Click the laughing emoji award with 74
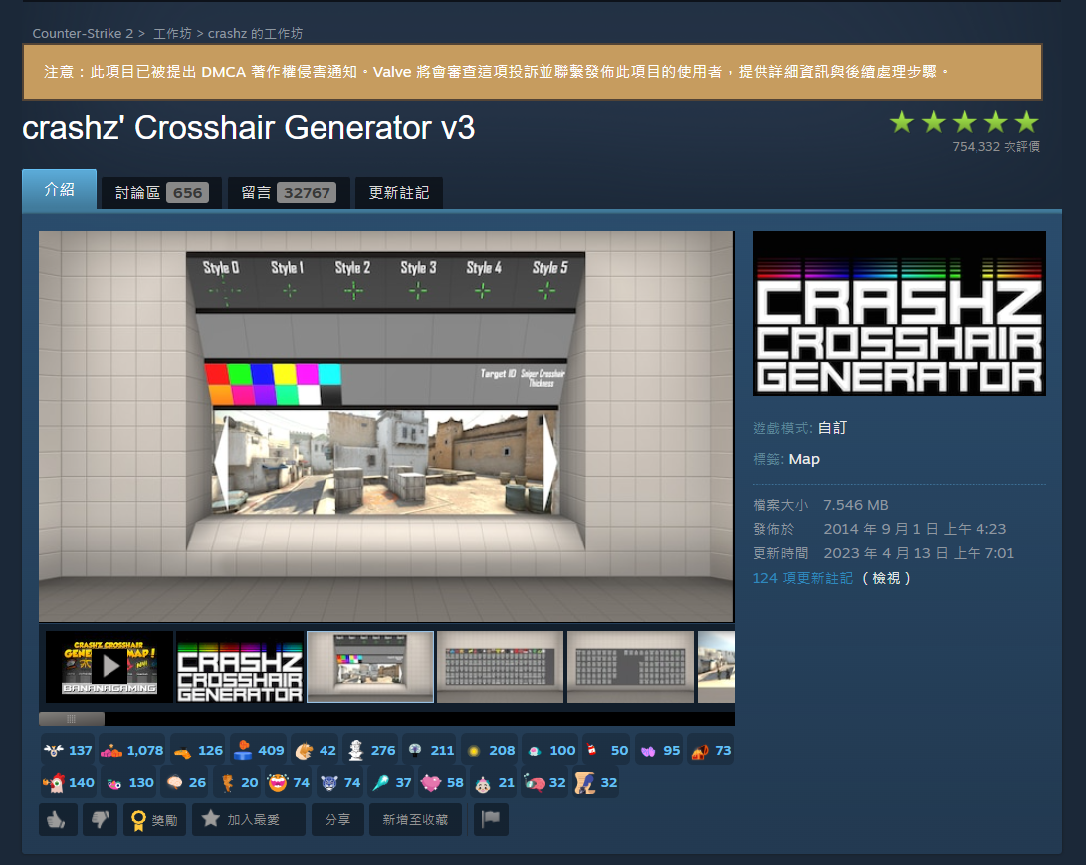Screen dimensions: 1086x865 pyautogui.click(x=289, y=782)
